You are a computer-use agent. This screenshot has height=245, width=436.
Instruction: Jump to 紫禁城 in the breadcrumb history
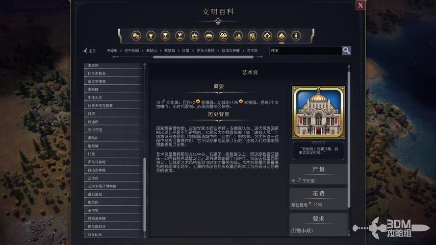(169, 50)
